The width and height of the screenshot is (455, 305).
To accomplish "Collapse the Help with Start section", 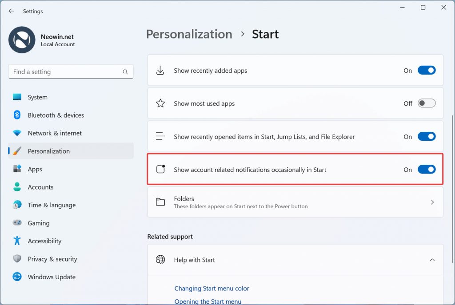I will click(x=432, y=260).
